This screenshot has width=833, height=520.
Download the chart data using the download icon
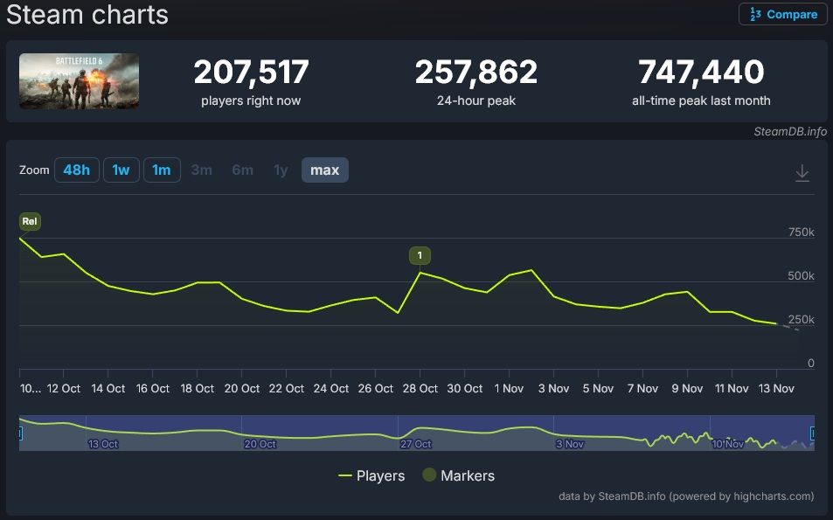pyautogui.click(x=802, y=173)
